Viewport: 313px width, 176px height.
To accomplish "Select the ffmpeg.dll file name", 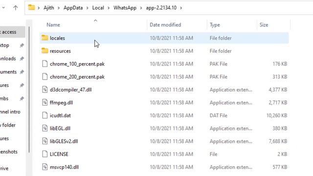I will (61, 103).
